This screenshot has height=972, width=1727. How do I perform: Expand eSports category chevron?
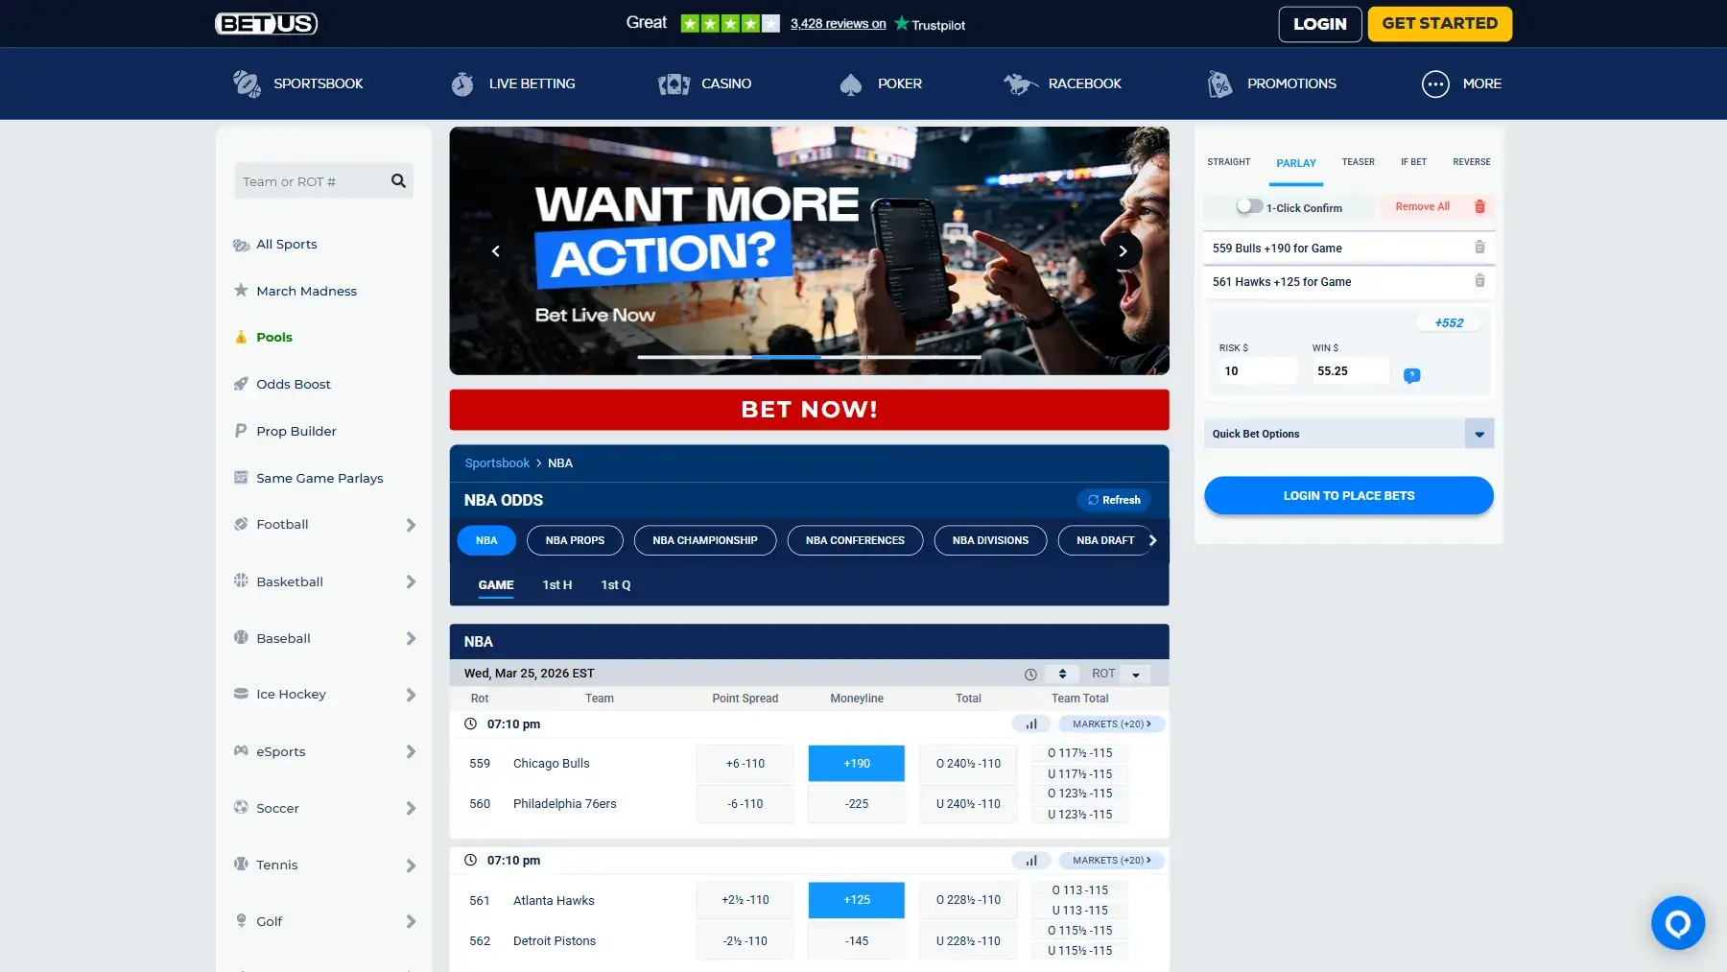point(411,751)
